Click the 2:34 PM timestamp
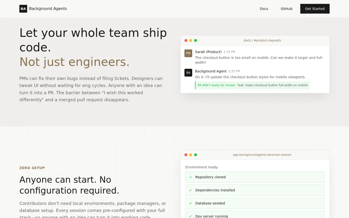 pos(229,52)
